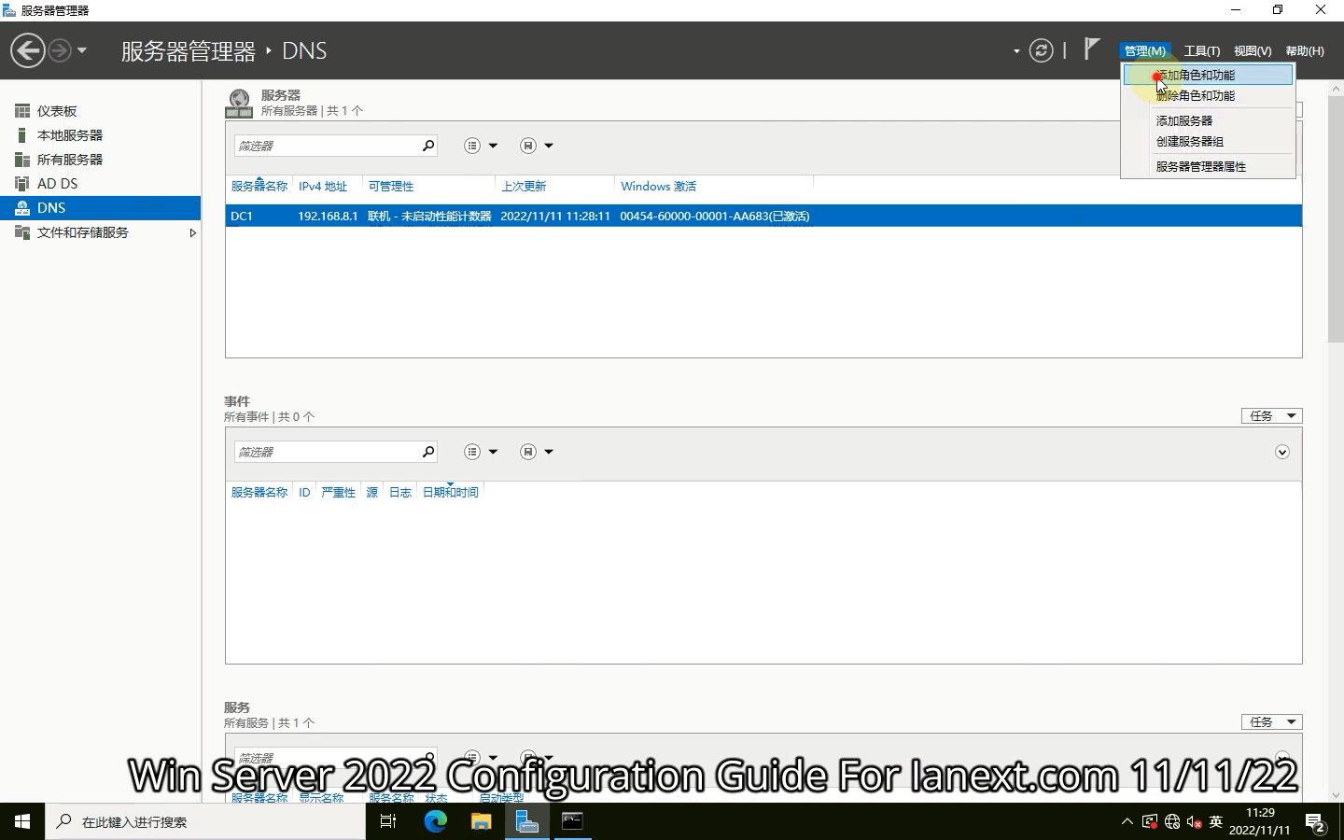Select DNS role in the sidebar
This screenshot has height=840, width=1344.
tap(100, 208)
